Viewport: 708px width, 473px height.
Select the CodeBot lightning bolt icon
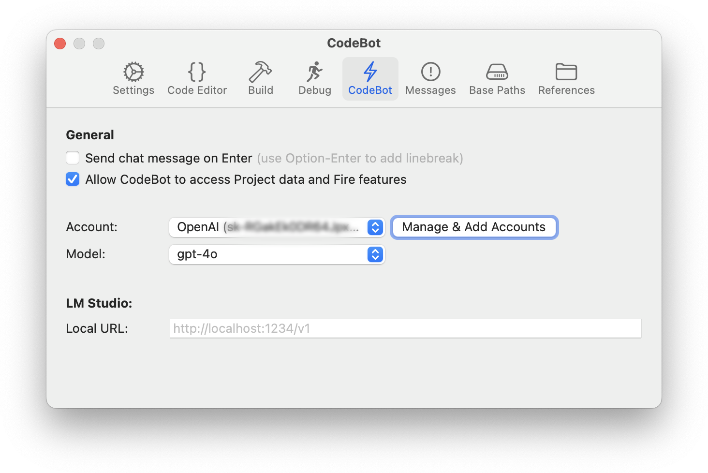coord(370,72)
